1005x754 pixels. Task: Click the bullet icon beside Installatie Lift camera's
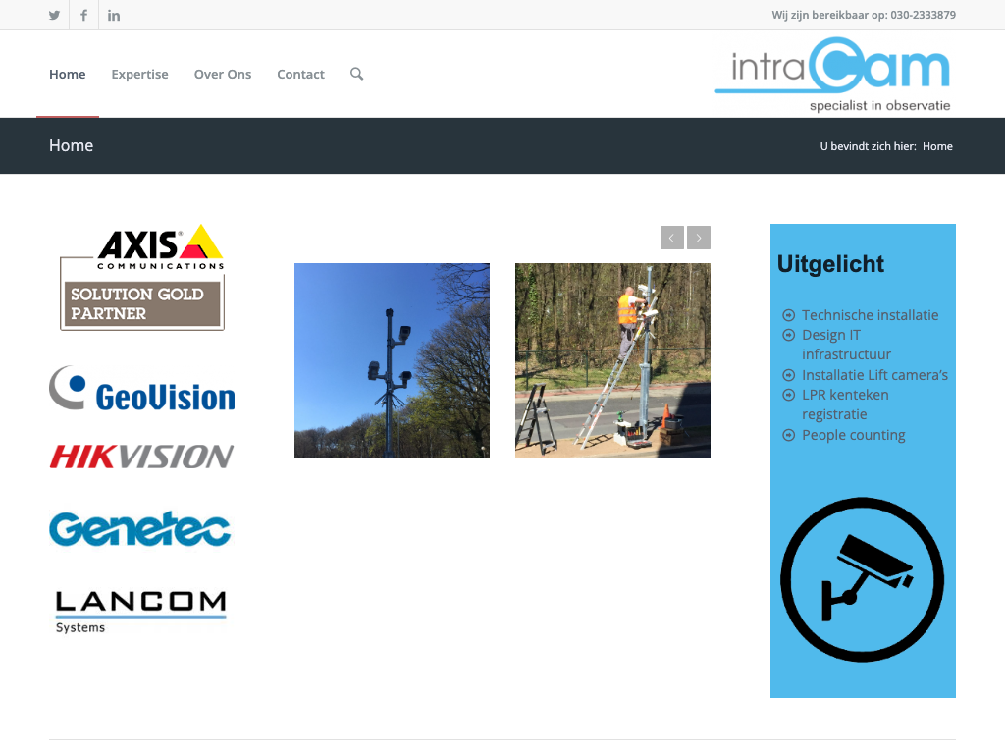[789, 375]
